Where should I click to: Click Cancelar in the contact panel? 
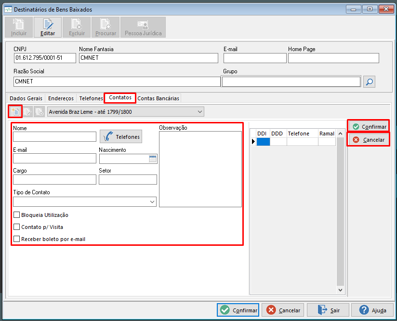pyautogui.click(x=369, y=140)
